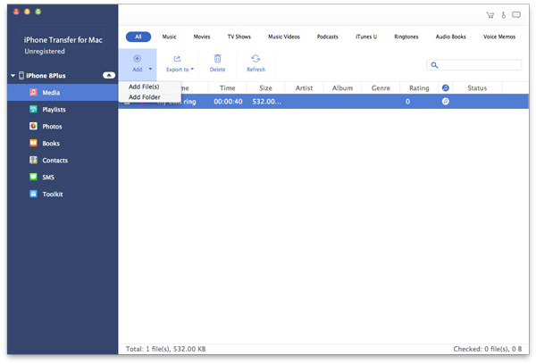Switch to the Podcasts tab

(328, 37)
